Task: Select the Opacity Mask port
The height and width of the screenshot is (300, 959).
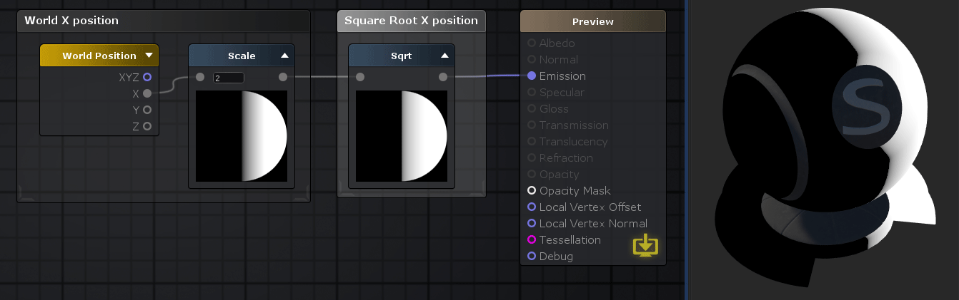Action: point(532,191)
